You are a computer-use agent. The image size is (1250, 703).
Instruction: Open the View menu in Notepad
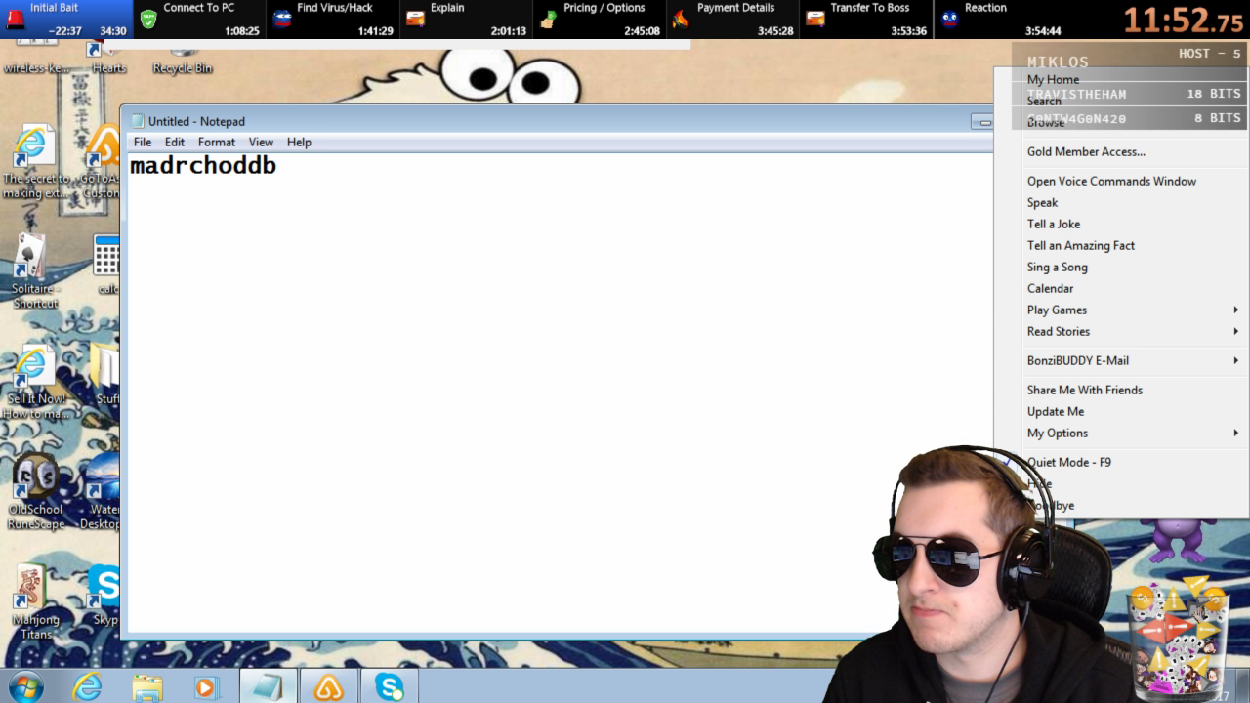tap(261, 142)
